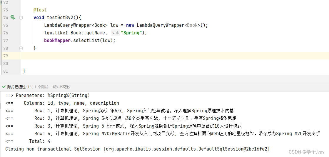The height and width of the screenshot is (157, 329).
Task: Click console Row 4 Spring MVC+MyBatis line
Action: tap(177, 134)
